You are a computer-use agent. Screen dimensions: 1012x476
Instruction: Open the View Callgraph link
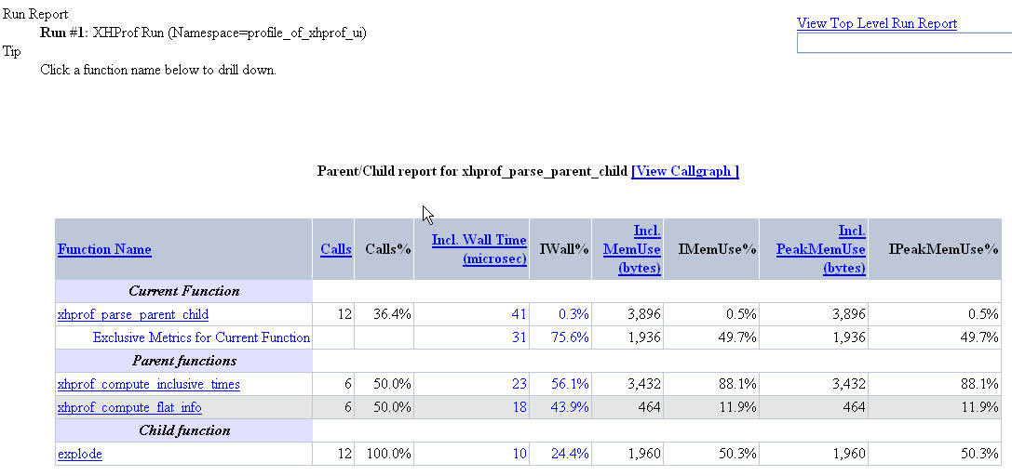click(684, 171)
